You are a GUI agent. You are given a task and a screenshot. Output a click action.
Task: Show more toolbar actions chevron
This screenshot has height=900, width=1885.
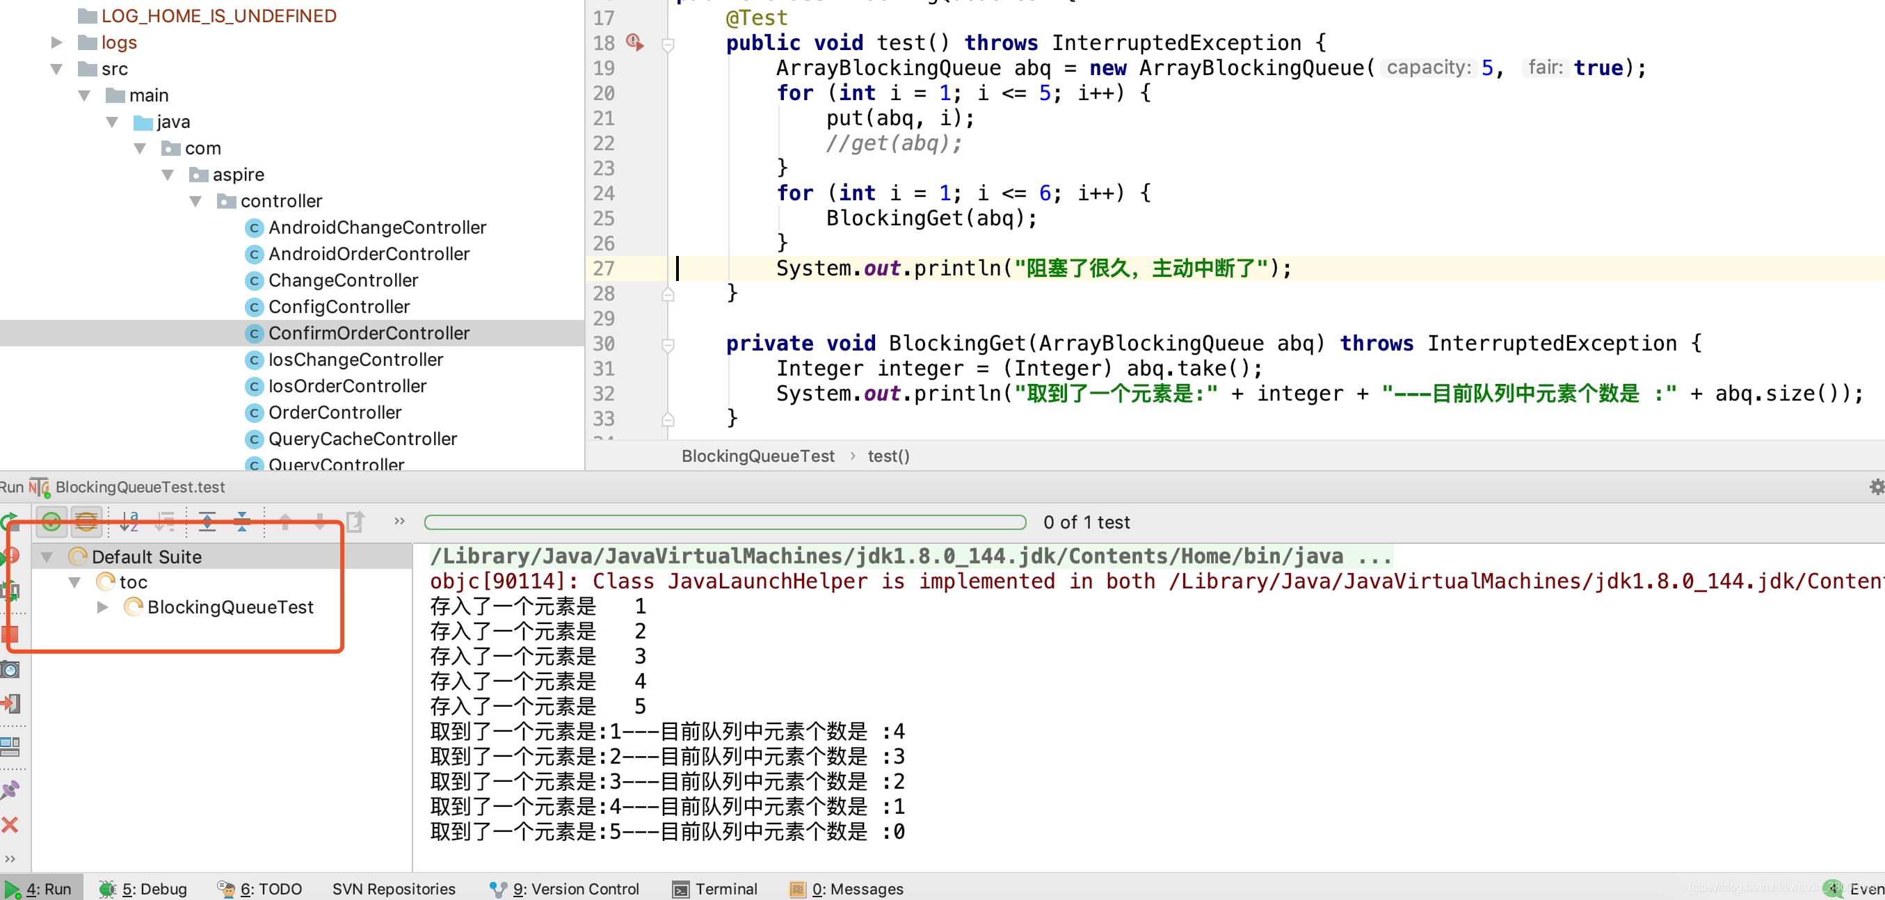(x=399, y=521)
